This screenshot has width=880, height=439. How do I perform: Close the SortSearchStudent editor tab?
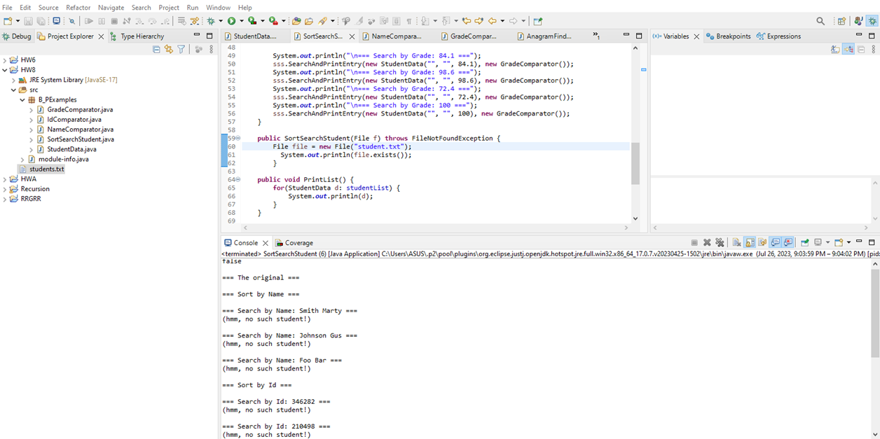(352, 36)
